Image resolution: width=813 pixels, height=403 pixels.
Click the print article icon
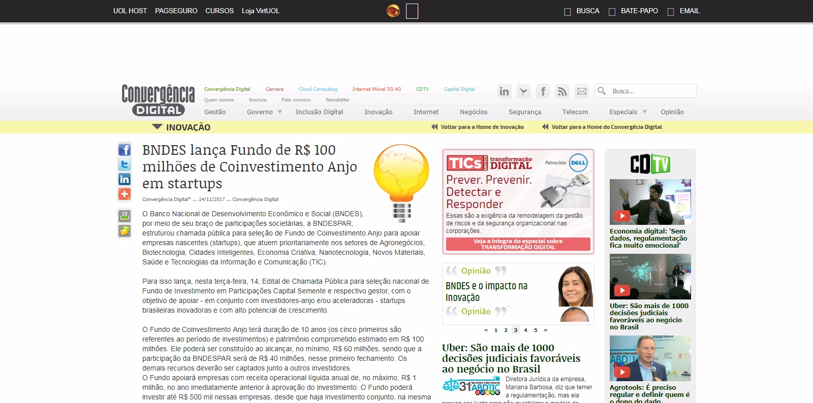coord(124,216)
